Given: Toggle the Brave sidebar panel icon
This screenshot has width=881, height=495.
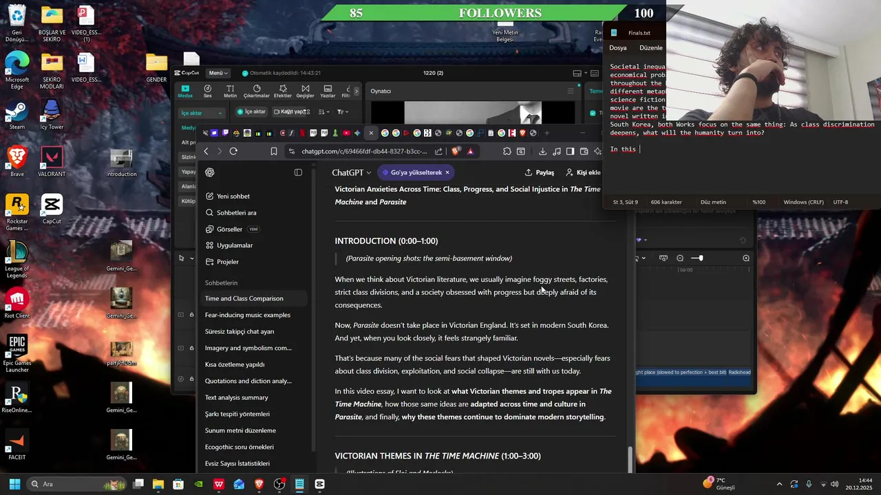Looking at the screenshot, I should [x=570, y=151].
